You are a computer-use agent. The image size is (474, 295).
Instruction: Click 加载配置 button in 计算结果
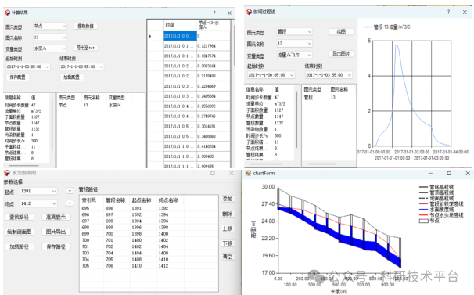(x=71, y=77)
